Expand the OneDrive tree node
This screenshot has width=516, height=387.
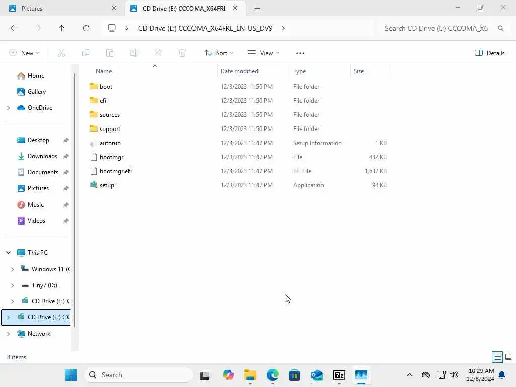coord(8,108)
